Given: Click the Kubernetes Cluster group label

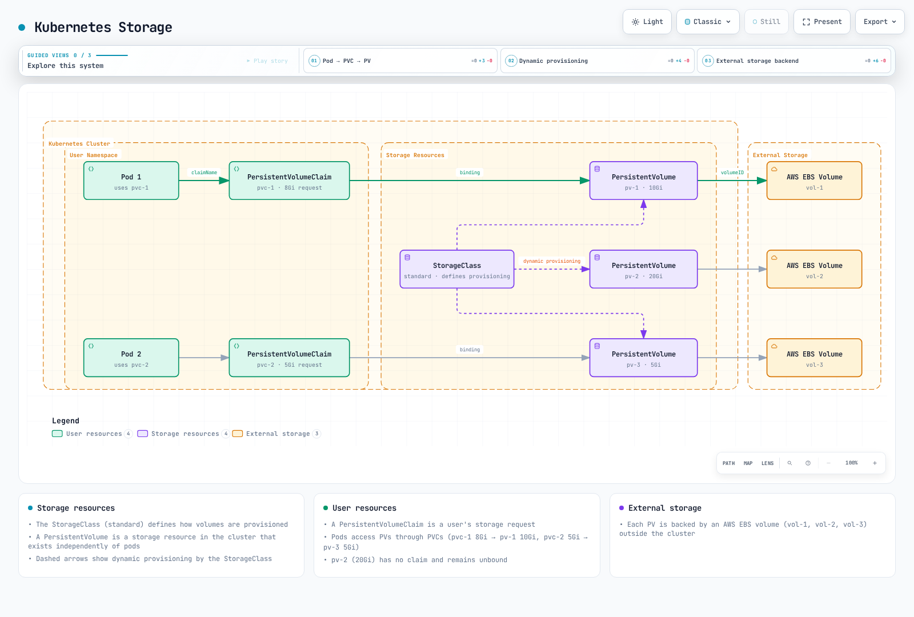Looking at the screenshot, I should [x=79, y=144].
